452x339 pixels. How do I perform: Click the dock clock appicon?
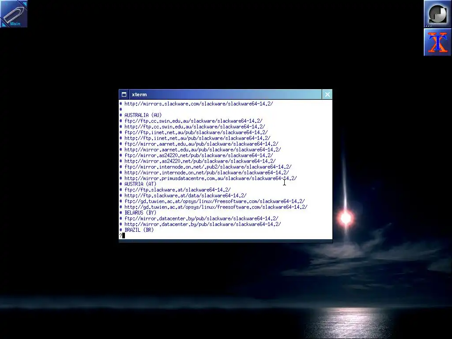tap(437, 14)
